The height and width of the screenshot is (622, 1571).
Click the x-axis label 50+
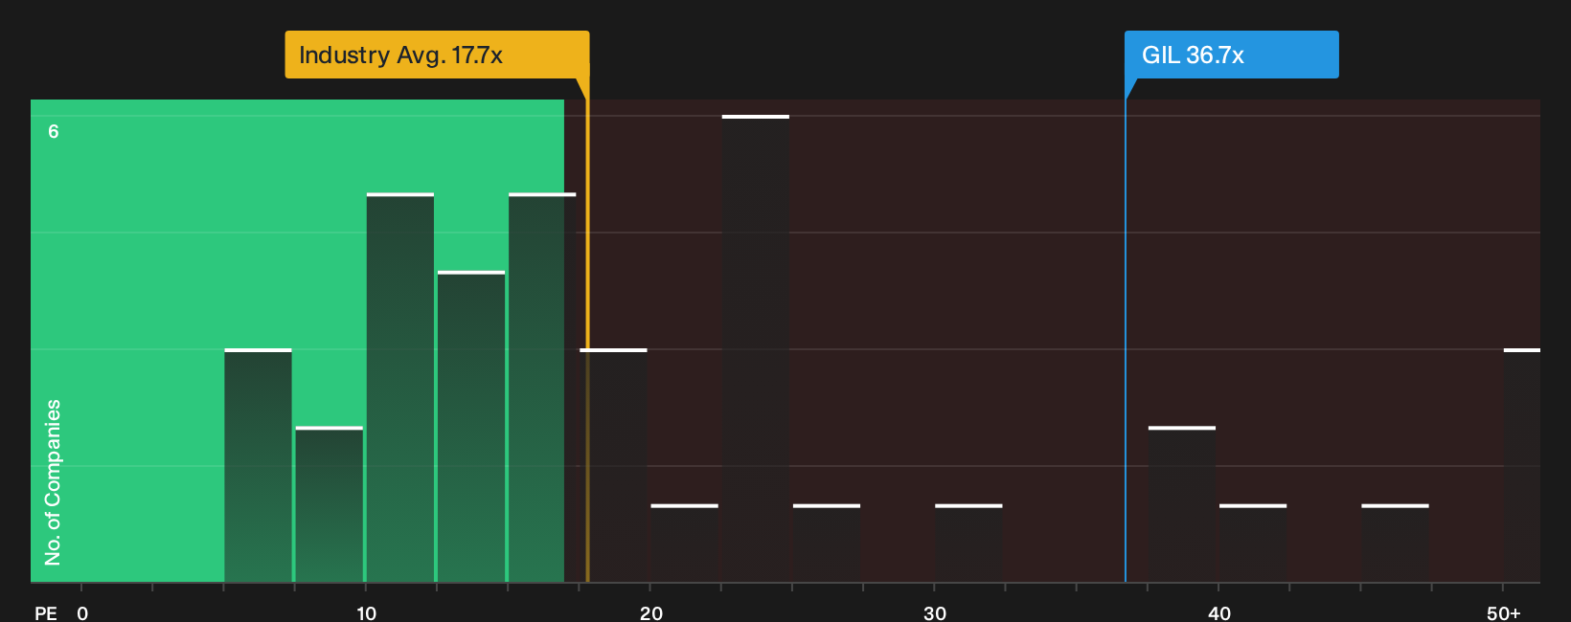point(1504,612)
